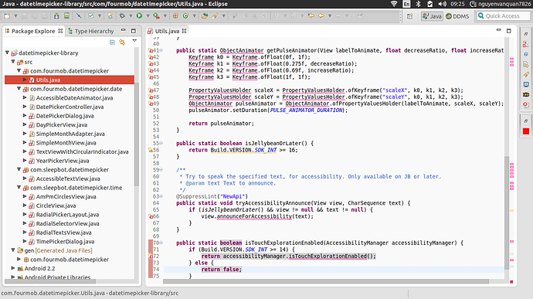533x299 pixels.
Task: Click the Debug bug toolbar icon
Action: tap(122, 15)
